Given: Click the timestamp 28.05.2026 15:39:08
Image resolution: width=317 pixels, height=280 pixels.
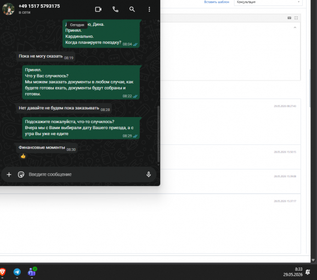Looking at the screenshot, I should click(x=285, y=177).
